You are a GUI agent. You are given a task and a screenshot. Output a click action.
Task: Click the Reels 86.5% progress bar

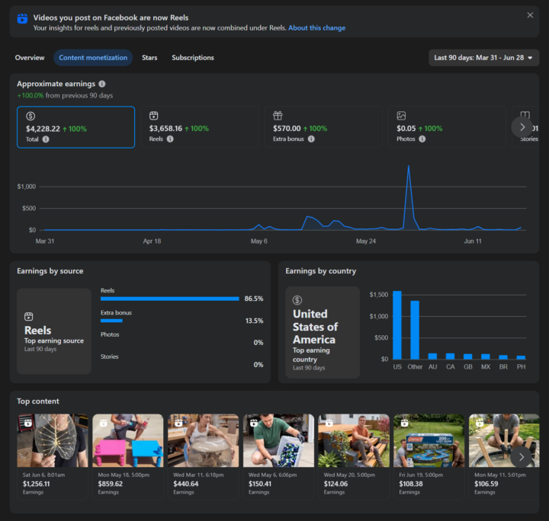coord(170,299)
